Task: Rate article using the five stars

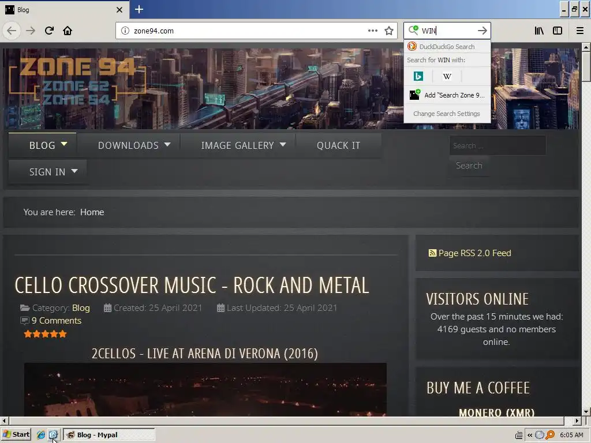Action: pos(45,334)
